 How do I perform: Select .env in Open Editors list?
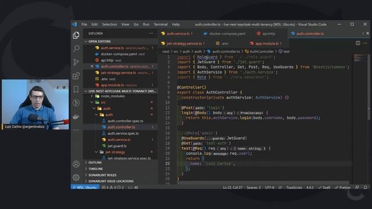tap(120, 79)
